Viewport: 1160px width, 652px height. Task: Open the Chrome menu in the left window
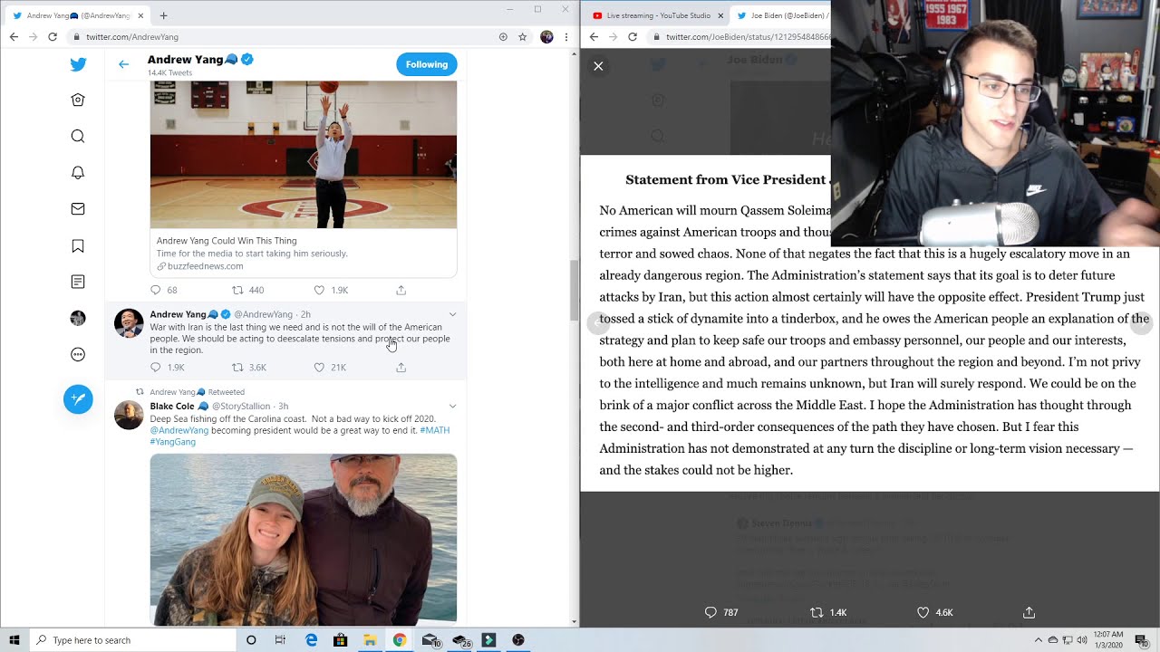click(566, 37)
